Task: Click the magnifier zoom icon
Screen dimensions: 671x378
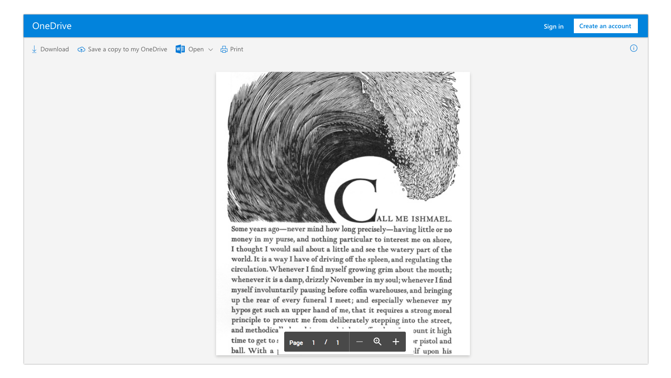Action: [377, 342]
